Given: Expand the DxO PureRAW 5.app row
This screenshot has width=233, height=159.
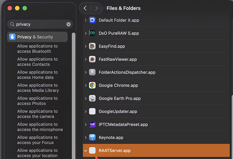Looking at the screenshot, I should 86,33.
